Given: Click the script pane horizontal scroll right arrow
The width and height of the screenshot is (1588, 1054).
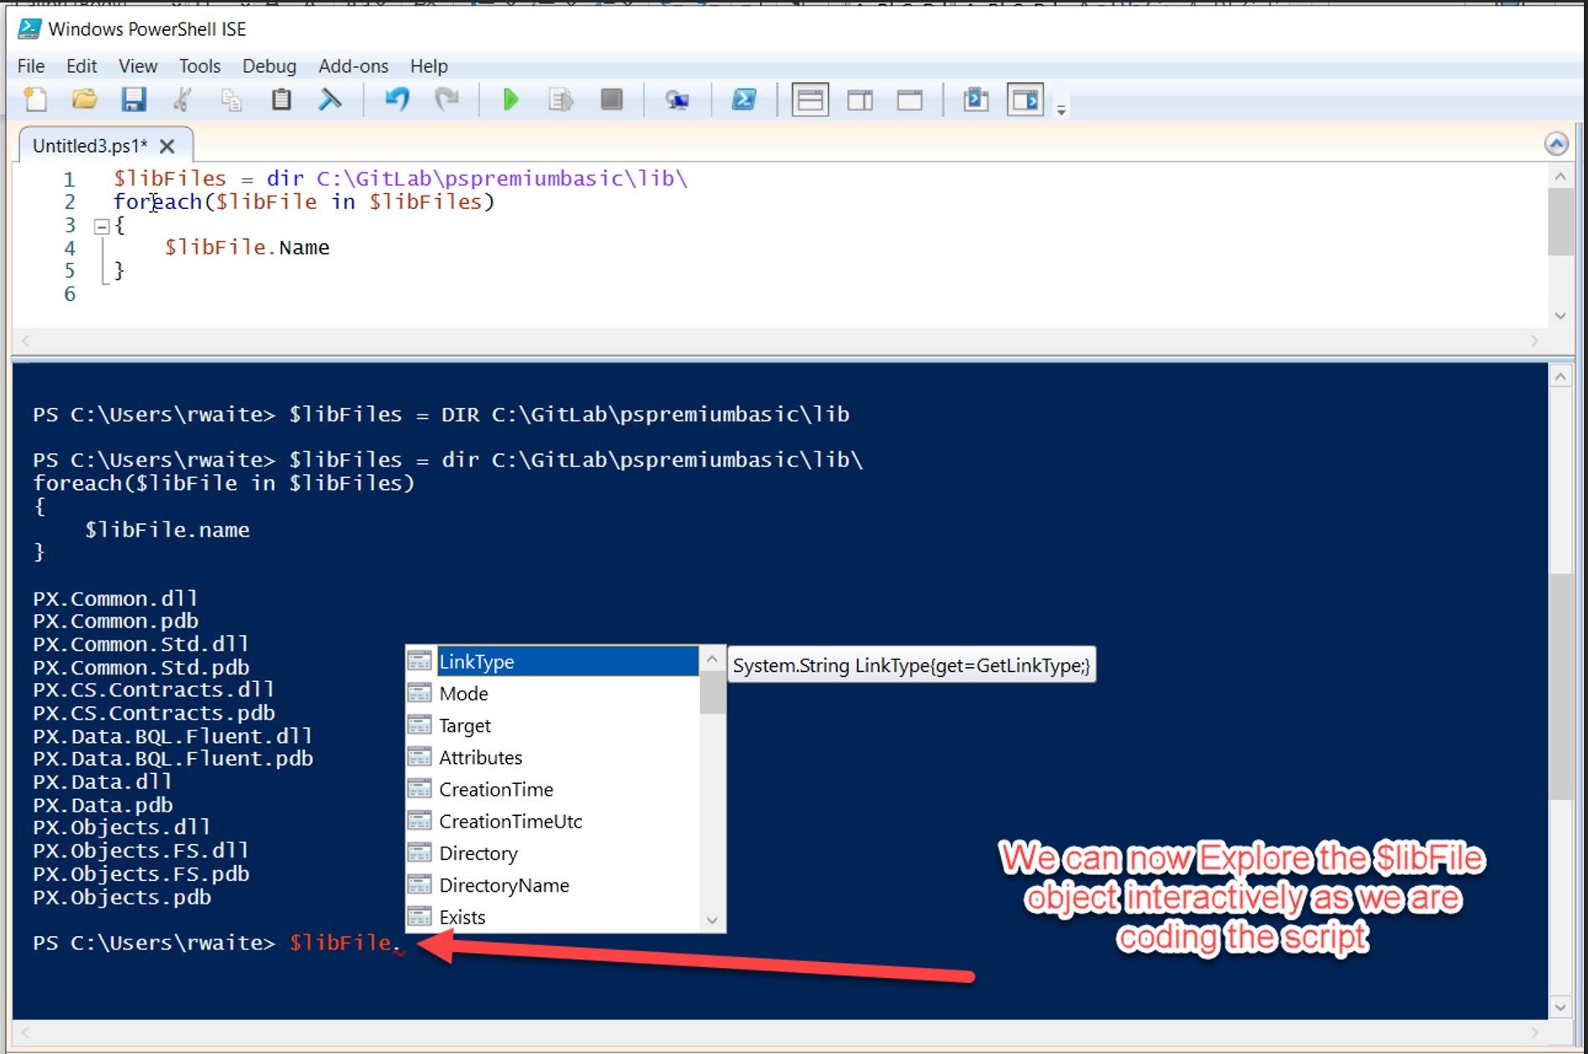Looking at the screenshot, I should [x=1534, y=341].
